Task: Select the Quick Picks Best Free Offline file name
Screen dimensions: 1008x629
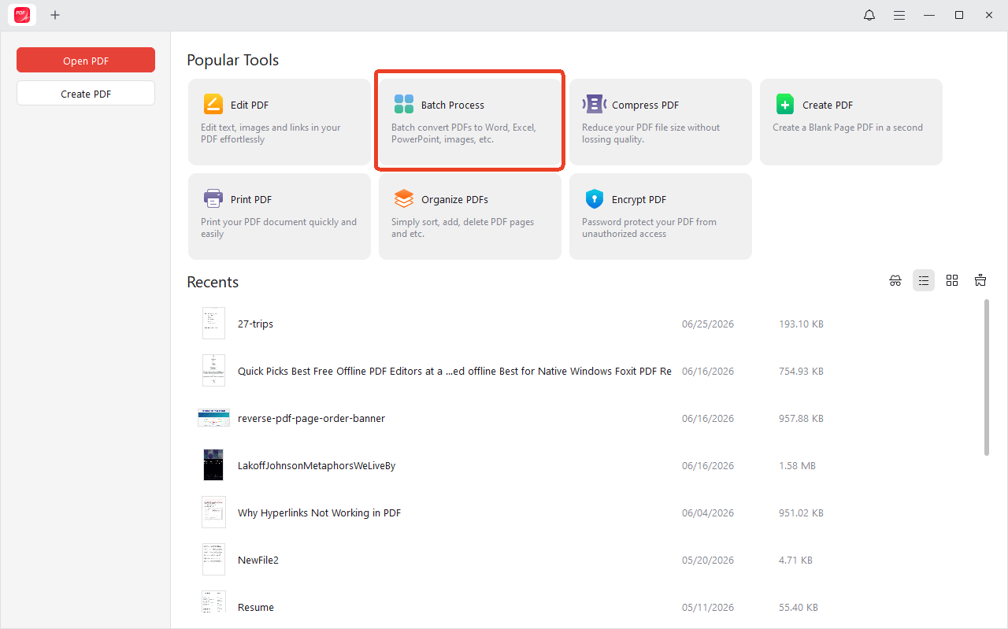Action: (454, 371)
